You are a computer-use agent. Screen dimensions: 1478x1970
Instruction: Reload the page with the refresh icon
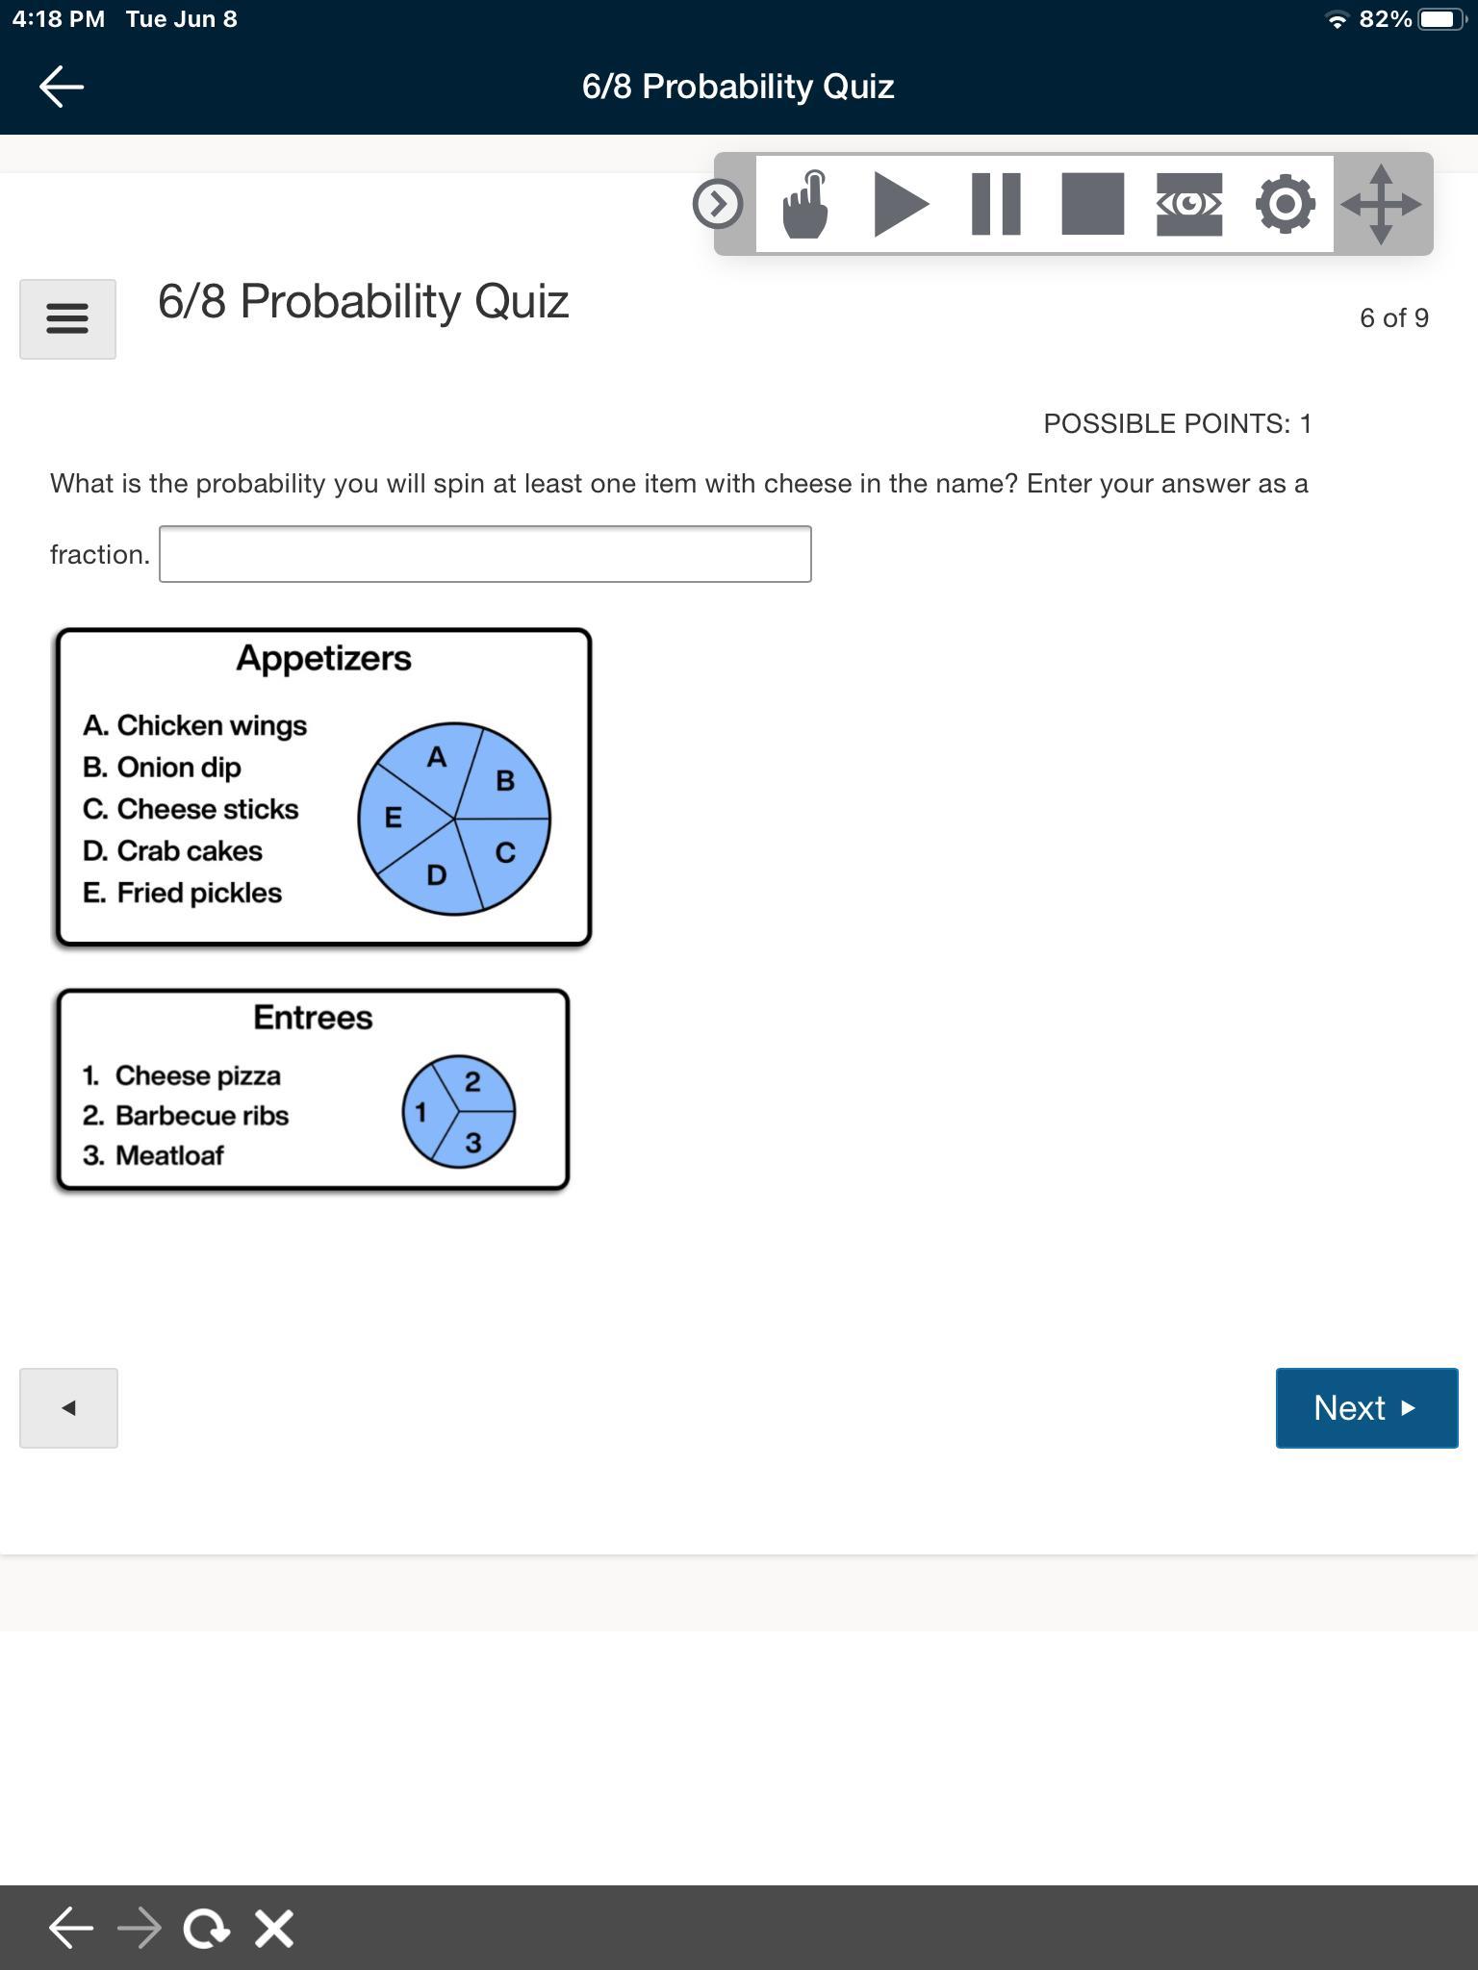tap(206, 1929)
